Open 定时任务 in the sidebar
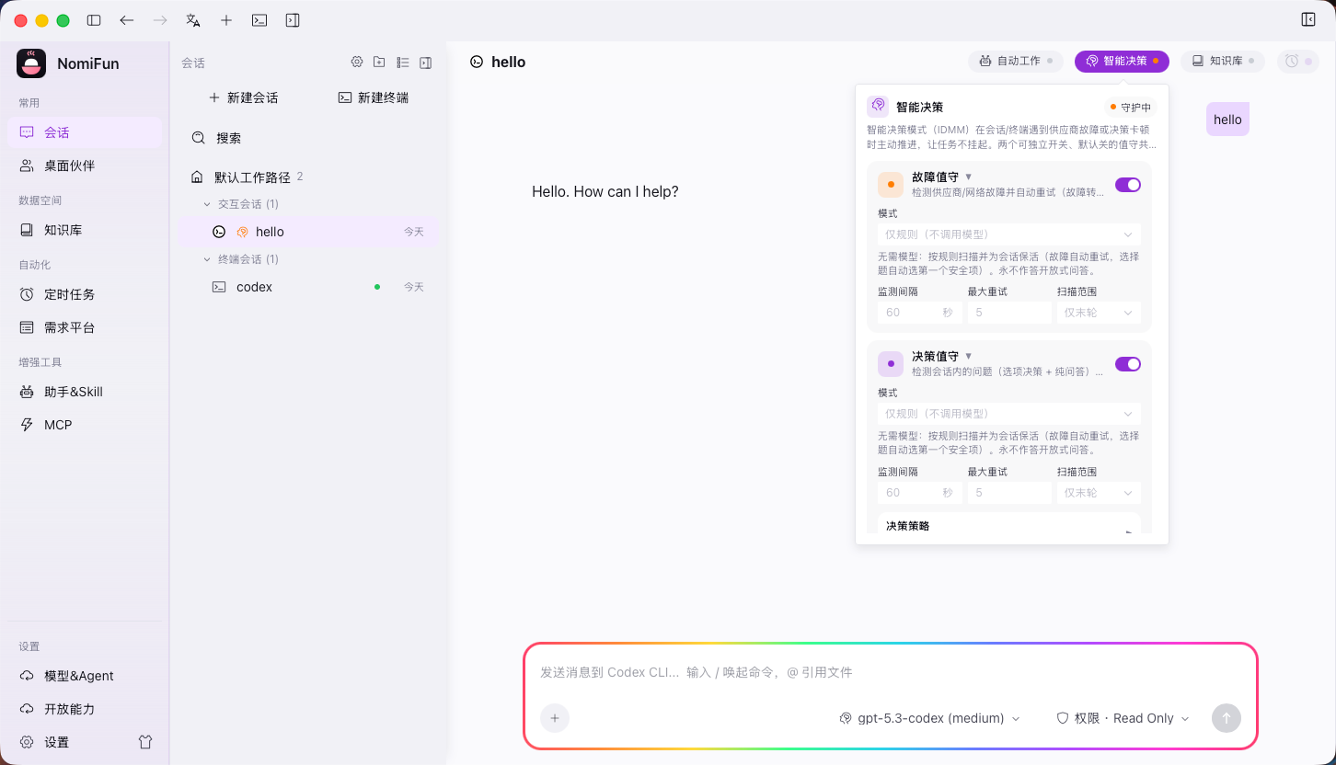 pos(85,294)
